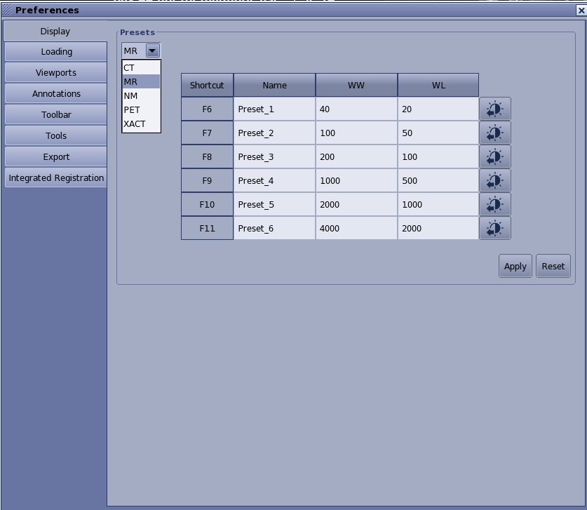Viewport: 587px width, 510px height.
Task: Switch to the Viewports tab
Action: point(56,73)
